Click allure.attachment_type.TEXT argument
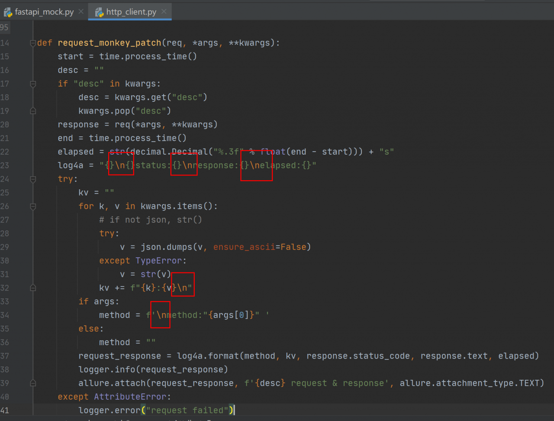Screen dimensions: 554x421 click(x=470, y=383)
